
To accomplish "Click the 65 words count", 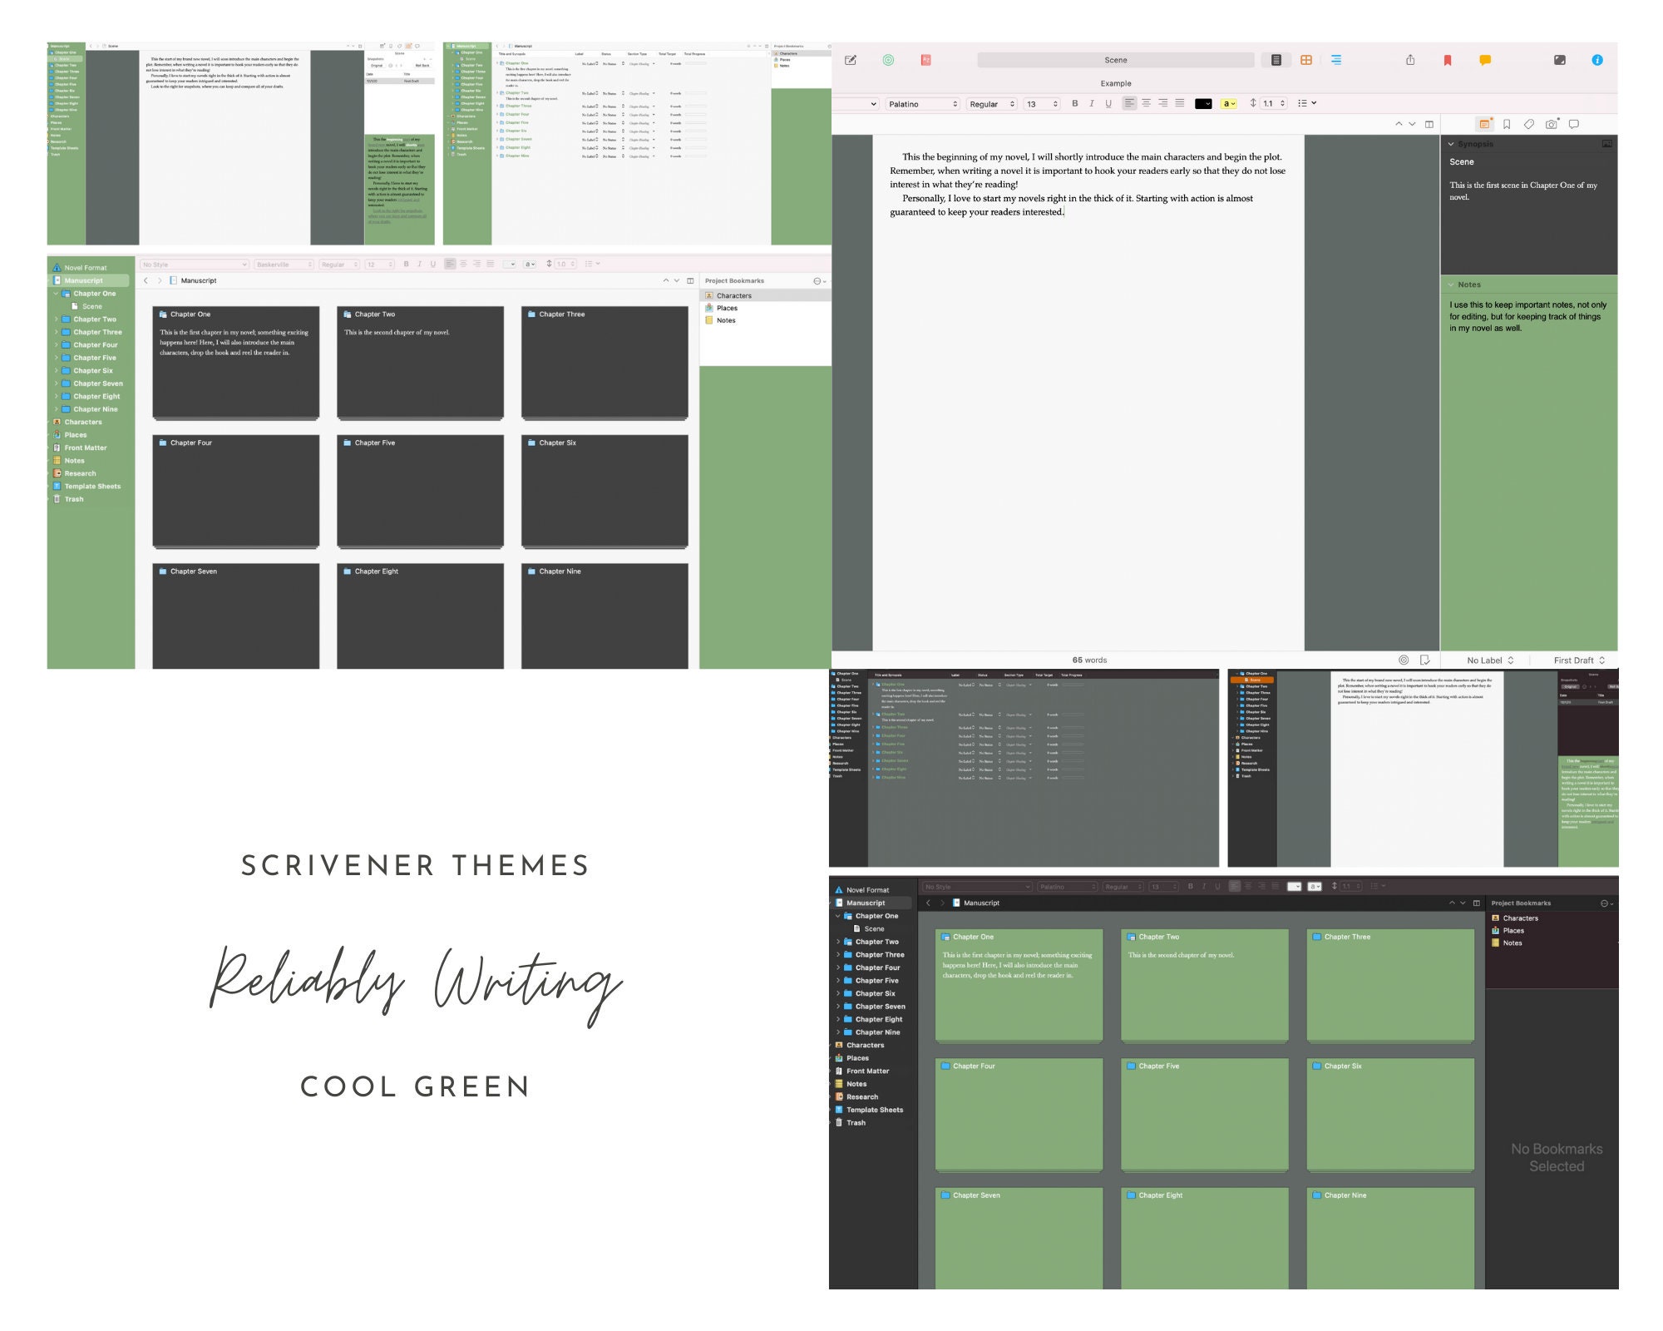I will click(x=1089, y=660).
